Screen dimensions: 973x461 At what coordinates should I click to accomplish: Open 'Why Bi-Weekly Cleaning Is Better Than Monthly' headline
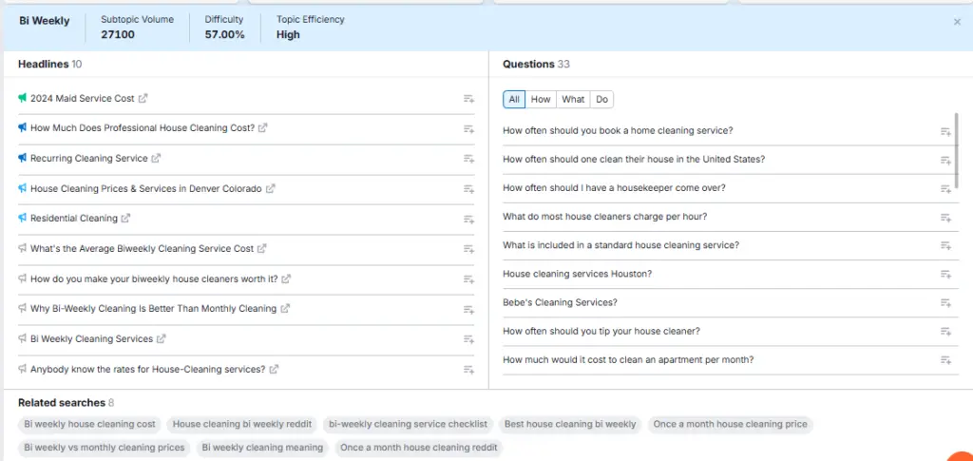click(153, 309)
